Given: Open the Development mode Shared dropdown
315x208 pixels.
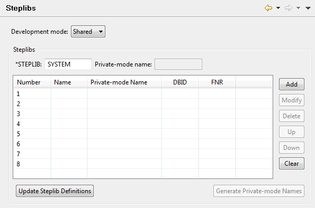Looking at the screenshot, I should click(x=88, y=32).
